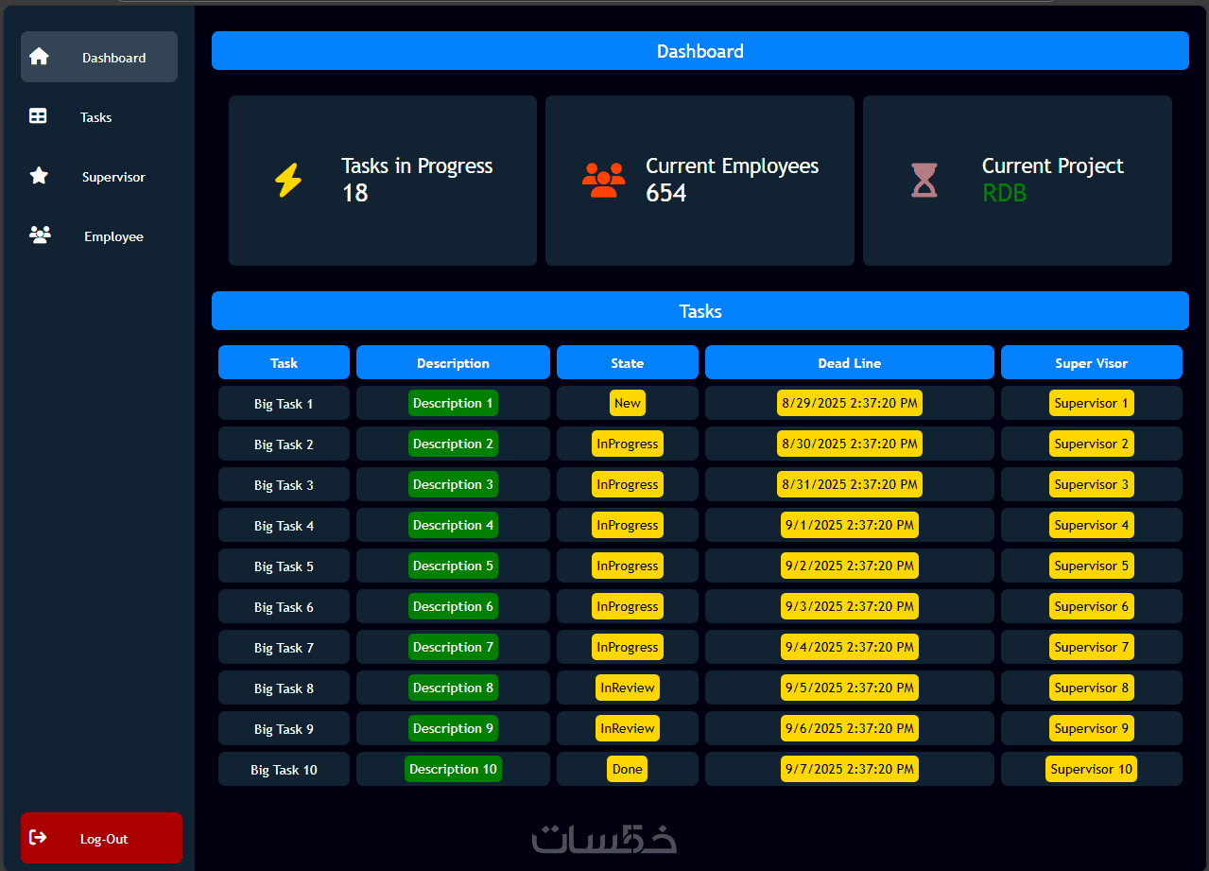The height and width of the screenshot is (871, 1209).
Task: Click the hourglass icon in Current Project
Action: (x=924, y=180)
